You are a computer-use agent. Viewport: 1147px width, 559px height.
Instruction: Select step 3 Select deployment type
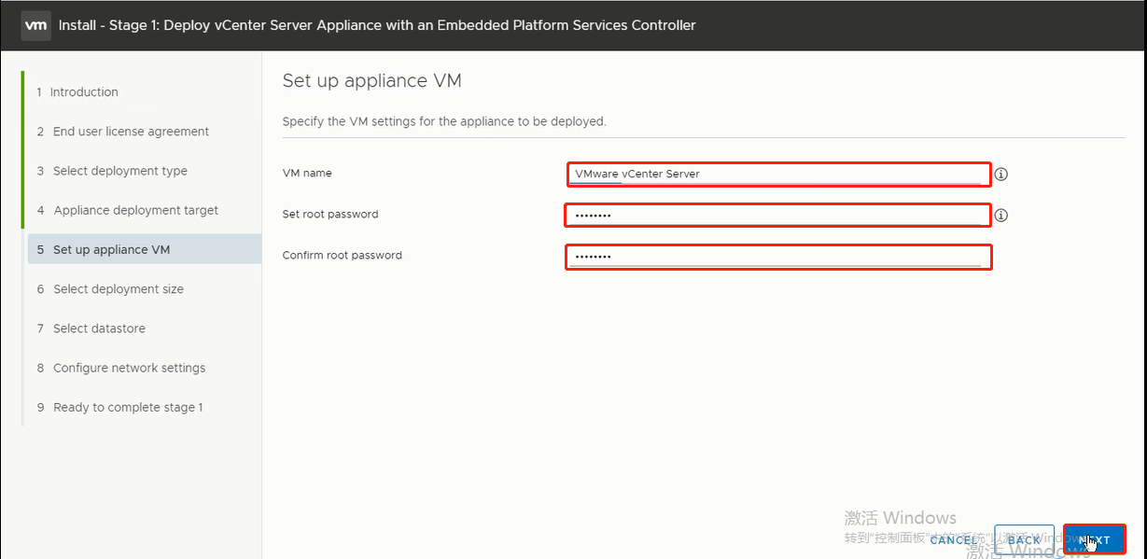click(112, 171)
